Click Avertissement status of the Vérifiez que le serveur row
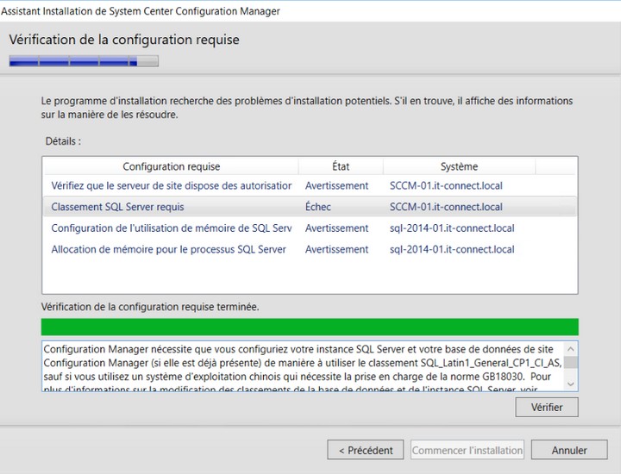 (336, 185)
